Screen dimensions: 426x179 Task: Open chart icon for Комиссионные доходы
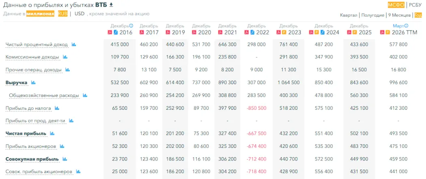[65, 57]
